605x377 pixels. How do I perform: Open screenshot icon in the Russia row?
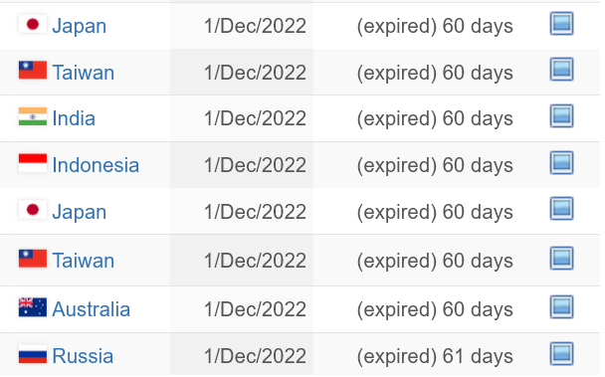point(561,354)
